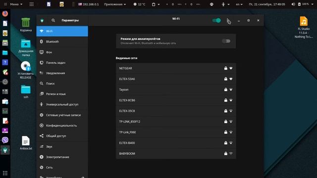The image size is (317, 178).
Task: Open Домашняя папка desktop folder
Action: click(x=26, y=47)
